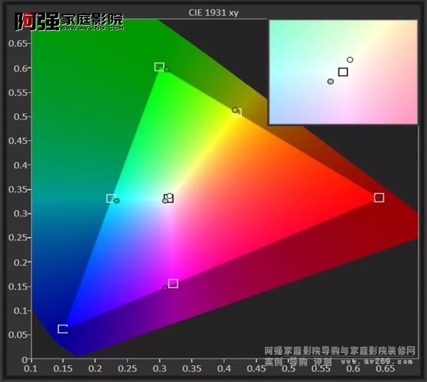Click the blue primary target square

click(x=62, y=329)
